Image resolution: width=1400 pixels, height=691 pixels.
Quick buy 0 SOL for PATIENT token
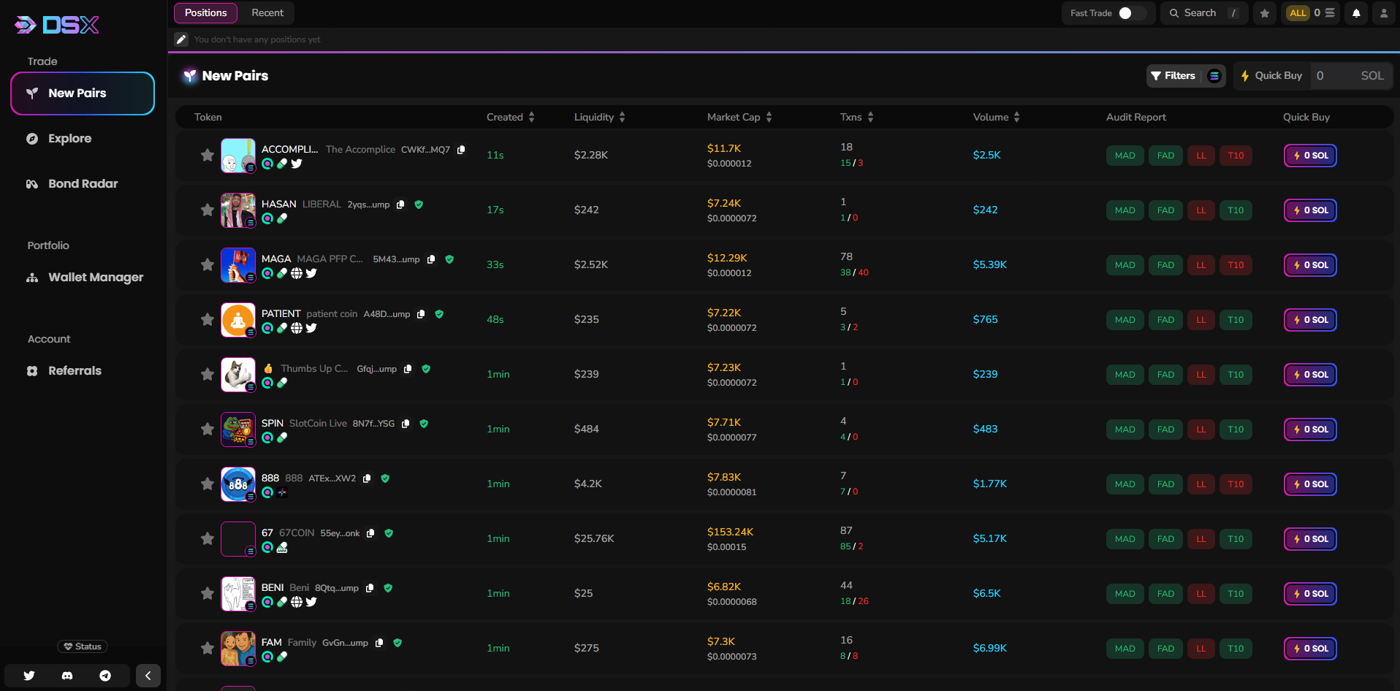[x=1310, y=320]
